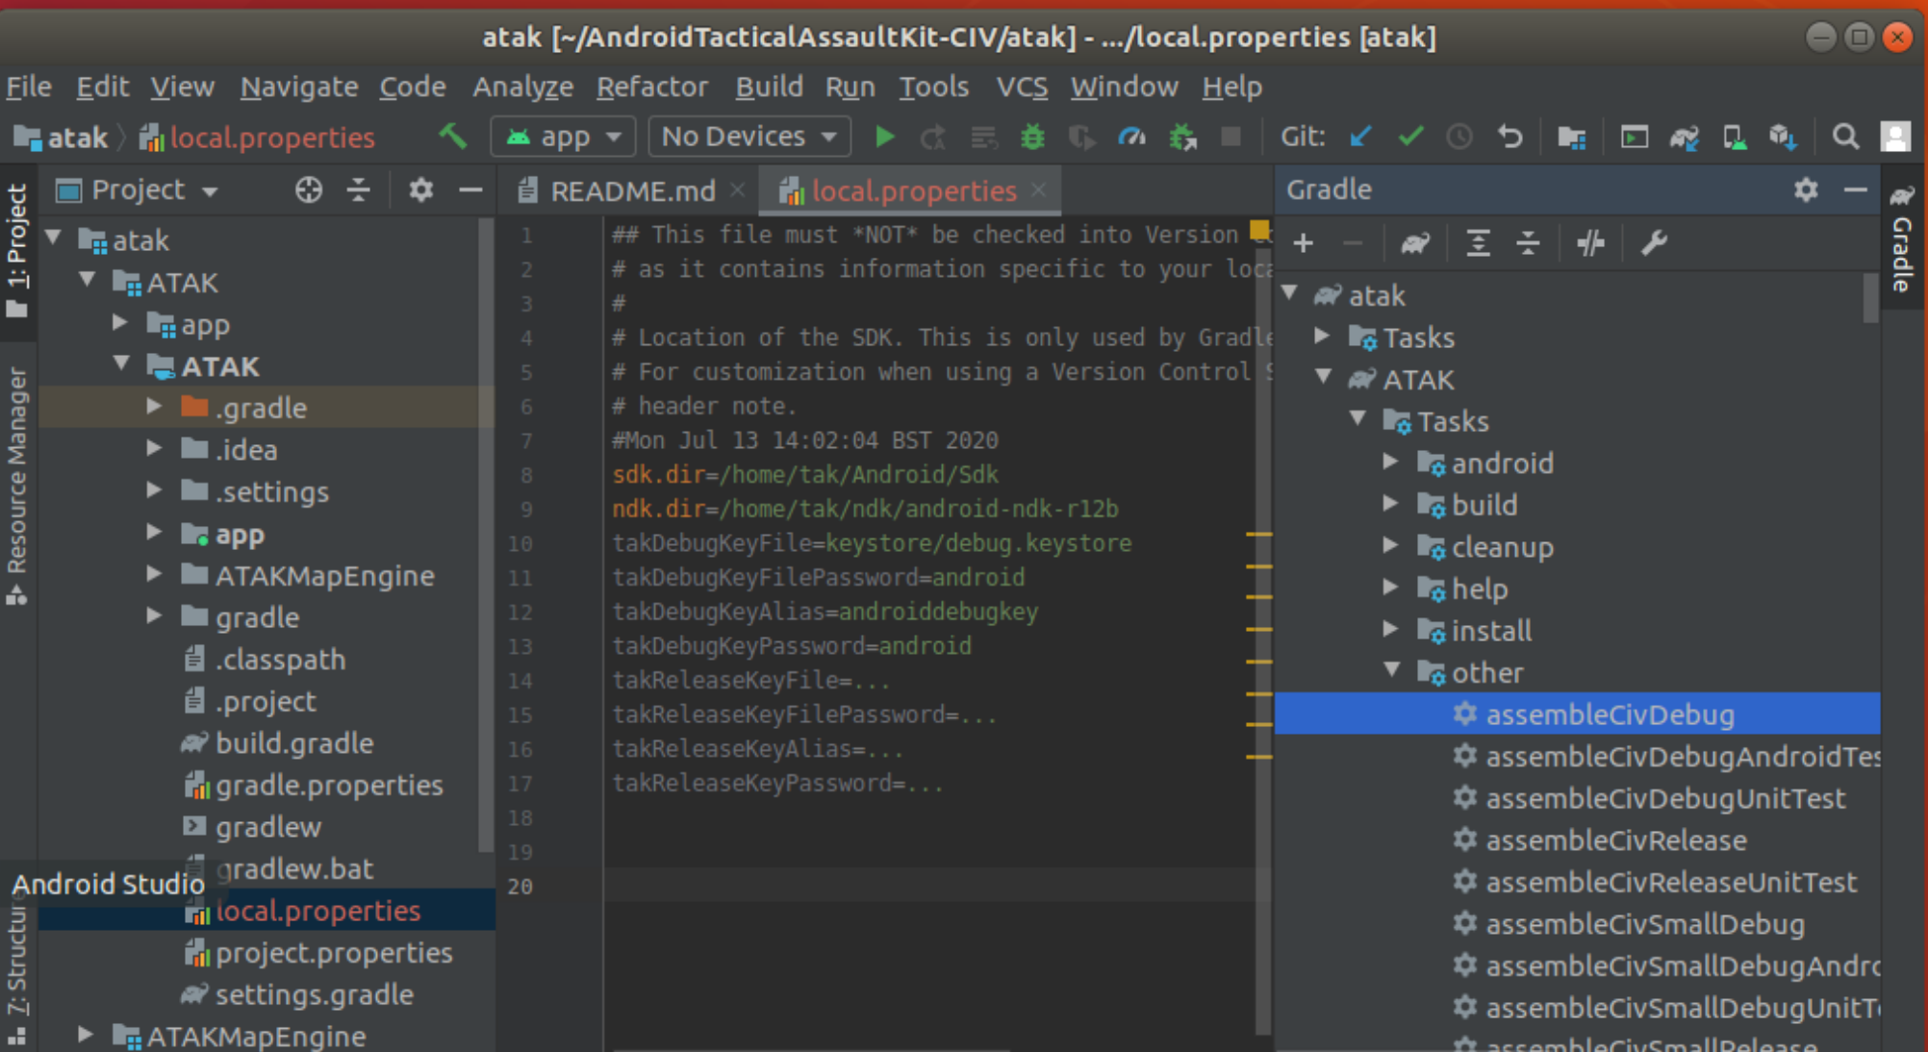
Task: Start debugging with the bug icon
Action: point(1032,137)
